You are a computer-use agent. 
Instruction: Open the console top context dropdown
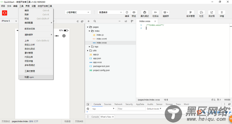(x=103, y=109)
